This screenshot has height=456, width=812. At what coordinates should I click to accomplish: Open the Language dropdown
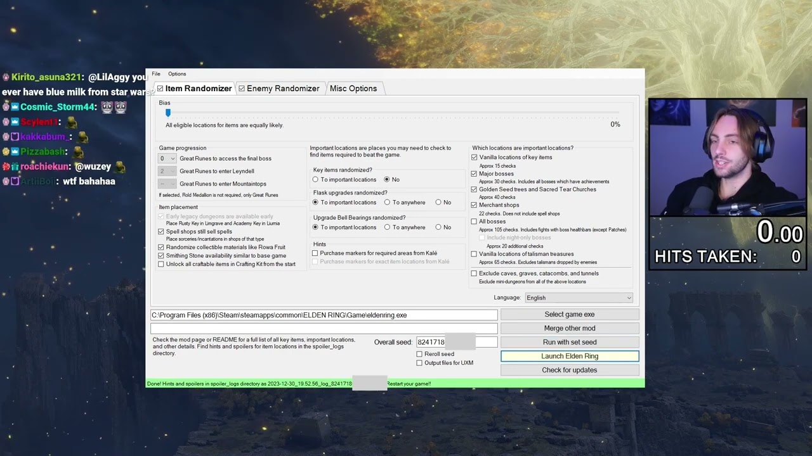(579, 298)
